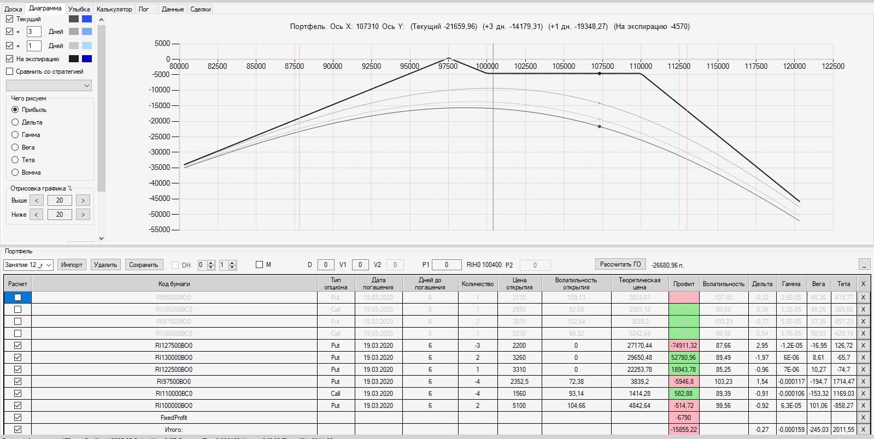The image size is (874, 439).
Task: Click the black swatch for На экспирацию
Action: pyautogui.click(x=74, y=59)
